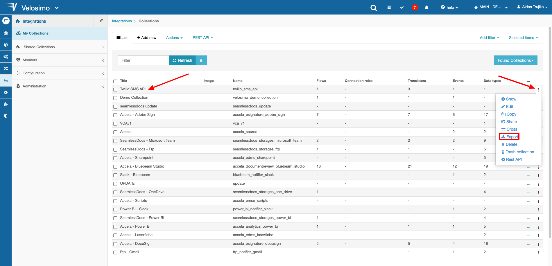This screenshot has width=552, height=266.
Task: Open kebab menu for Accela - Scripts row
Action: [x=539, y=201]
